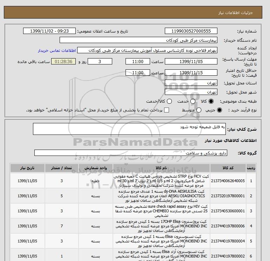Viewport: 270px width, 261px height.
Task: Click quantity 7 in the 17OHP row
Action: click(x=62, y=226)
